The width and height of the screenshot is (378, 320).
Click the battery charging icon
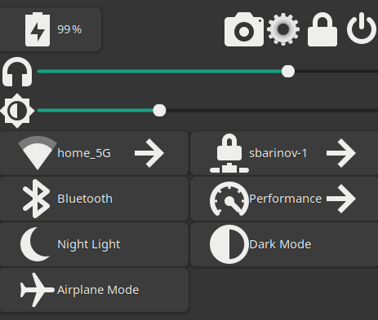coord(38,29)
